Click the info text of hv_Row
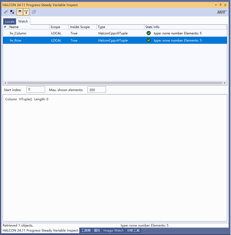 [x=177, y=40]
